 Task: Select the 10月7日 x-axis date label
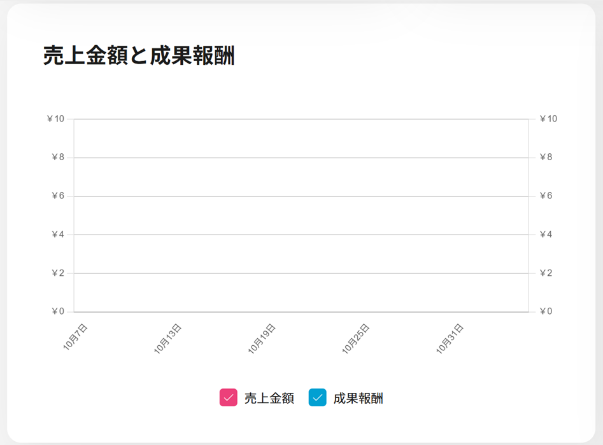75,337
